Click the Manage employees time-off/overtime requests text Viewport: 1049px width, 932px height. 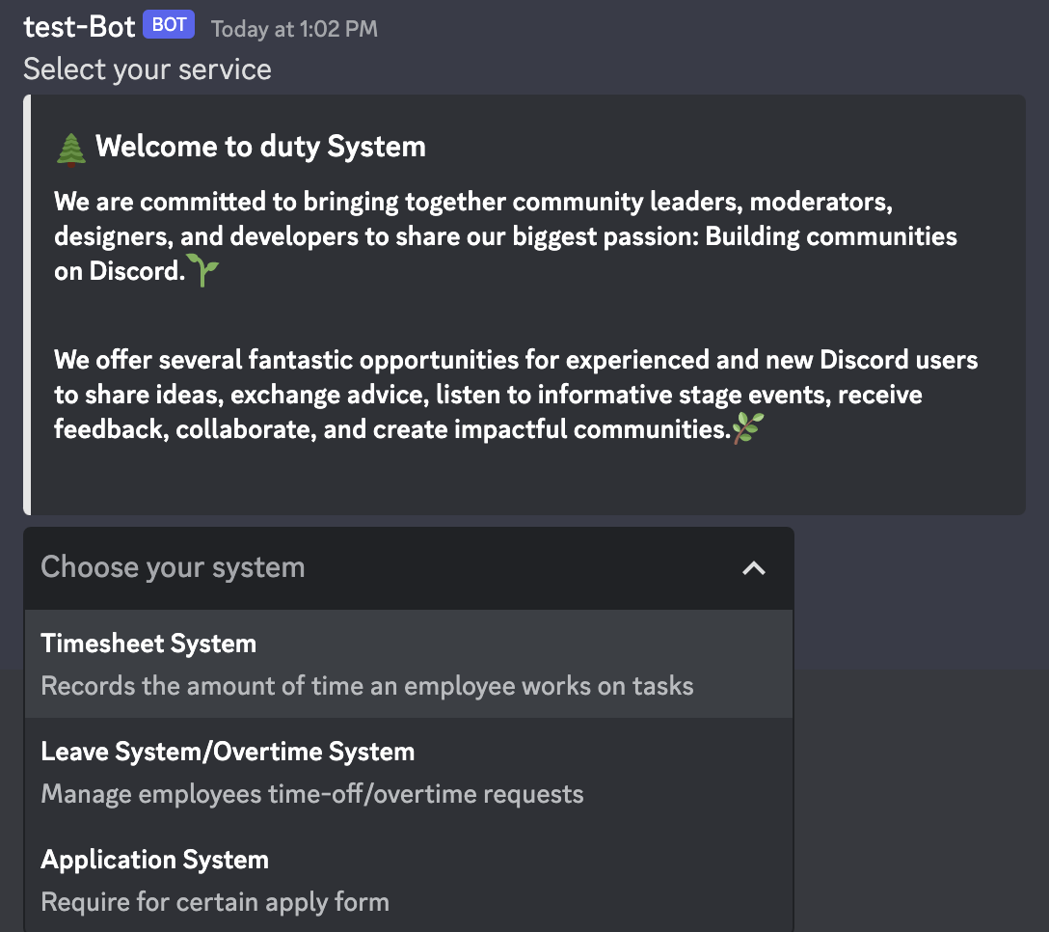coord(311,793)
